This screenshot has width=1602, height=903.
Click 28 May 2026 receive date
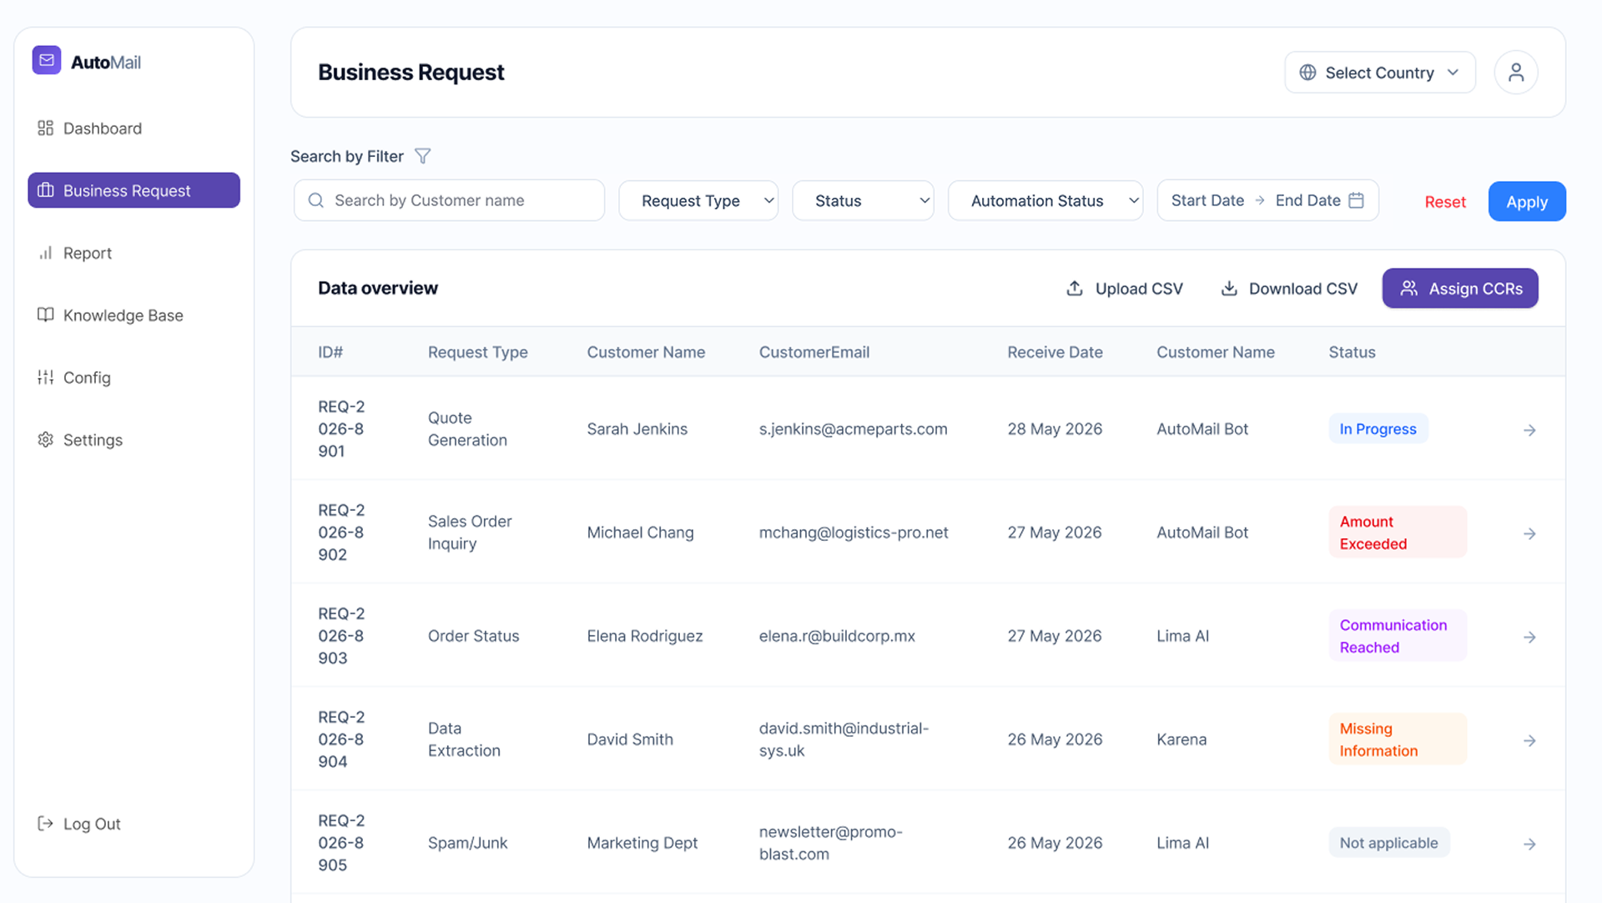(1055, 429)
